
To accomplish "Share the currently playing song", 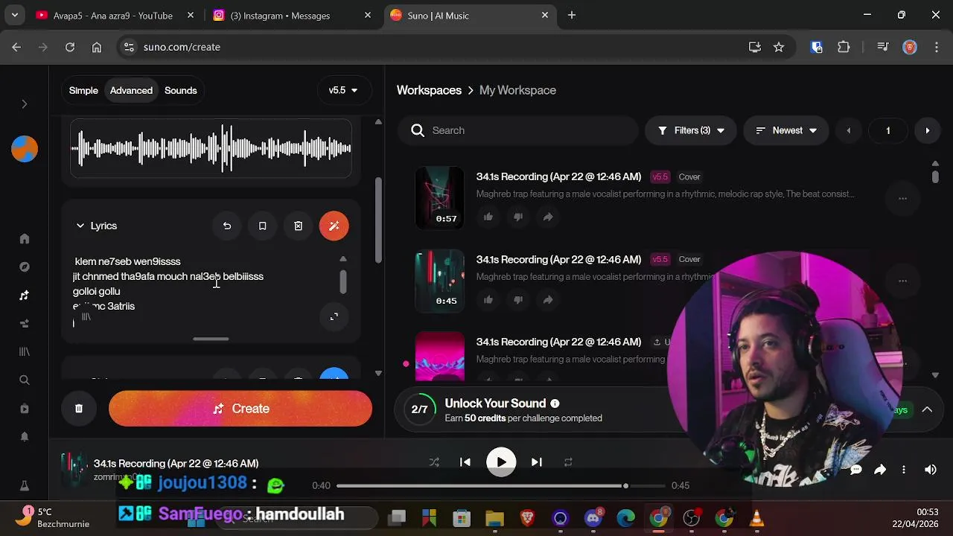I will tap(880, 470).
